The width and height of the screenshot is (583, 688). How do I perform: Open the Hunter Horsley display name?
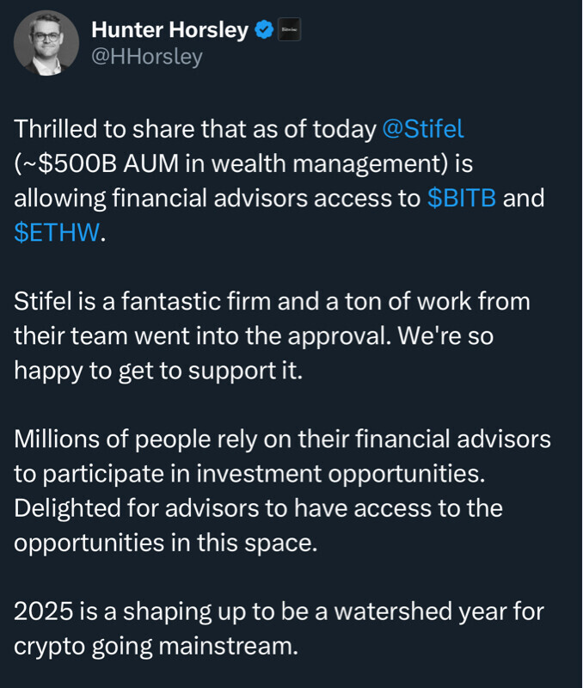(x=170, y=30)
